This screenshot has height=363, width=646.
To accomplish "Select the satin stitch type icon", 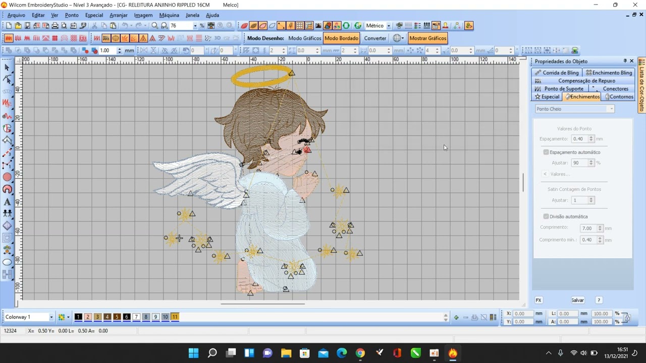I will pyautogui.click(x=9, y=38).
